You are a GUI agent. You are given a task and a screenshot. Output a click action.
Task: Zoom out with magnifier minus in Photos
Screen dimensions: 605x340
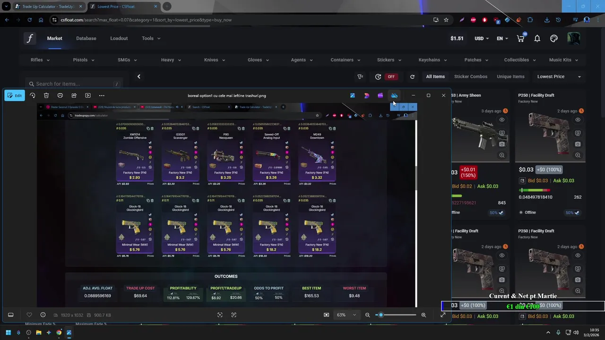pos(367,315)
